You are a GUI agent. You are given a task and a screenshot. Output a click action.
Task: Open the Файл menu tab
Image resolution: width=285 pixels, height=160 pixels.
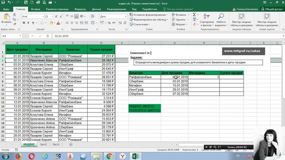click(6, 9)
